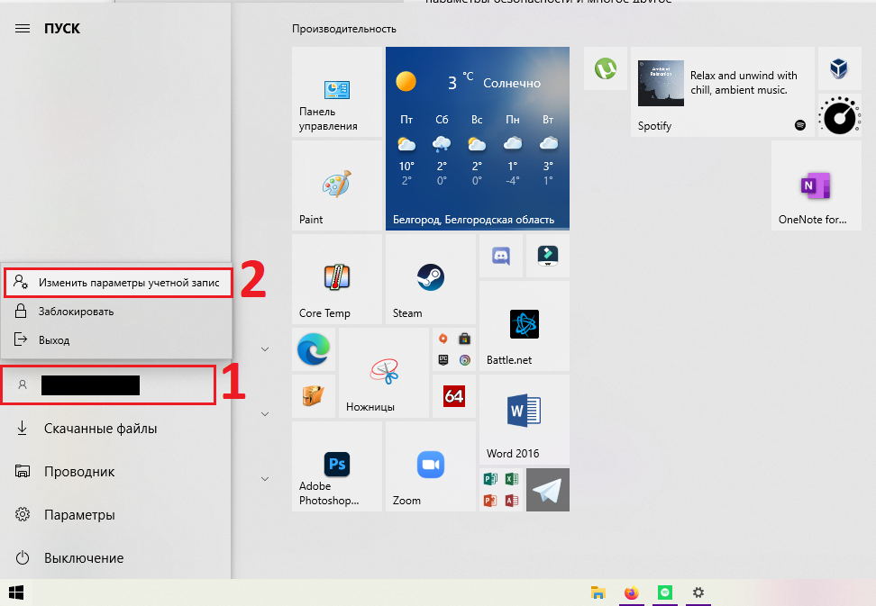Expand the Office folder with Excel and PowerPoint

click(x=500, y=490)
